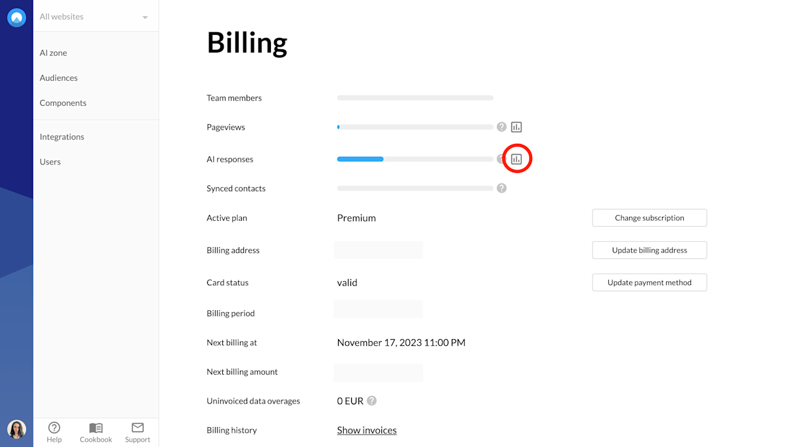789x447 pixels.
Task: Open the Show invoices link
Action: pyautogui.click(x=367, y=431)
